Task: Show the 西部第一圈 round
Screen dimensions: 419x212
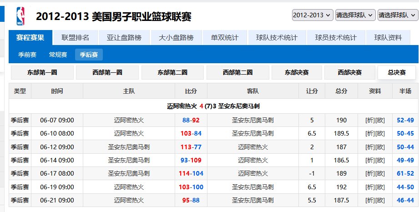Action: 107,72
